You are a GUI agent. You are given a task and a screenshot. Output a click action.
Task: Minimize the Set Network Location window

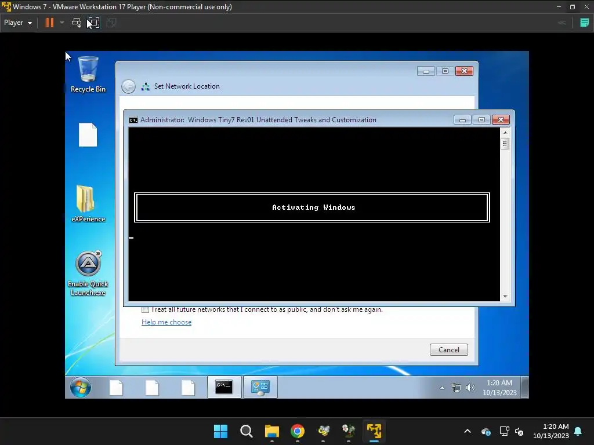coord(426,71)
